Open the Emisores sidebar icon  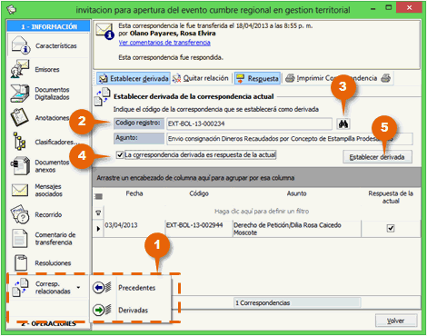[20, 69]
